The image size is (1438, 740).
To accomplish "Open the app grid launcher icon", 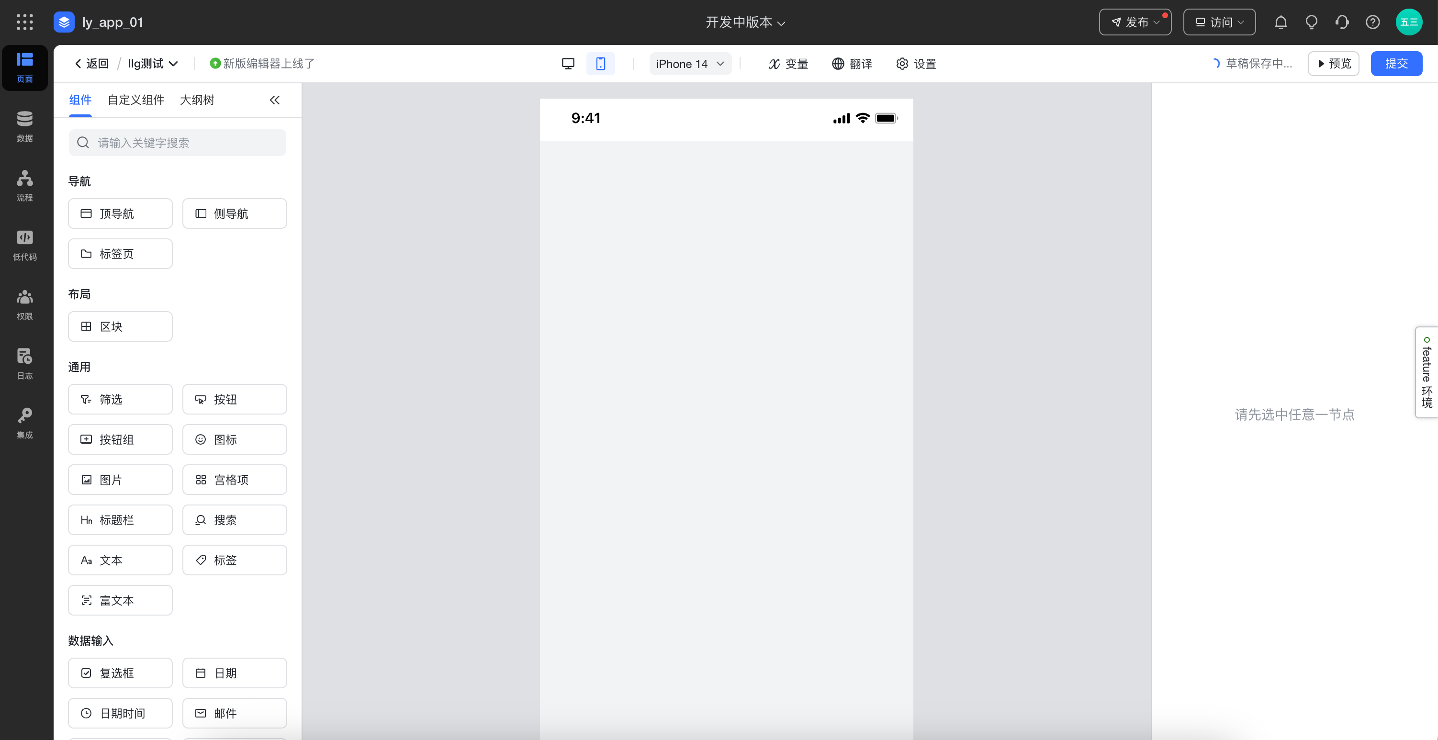I will [24, 22].
